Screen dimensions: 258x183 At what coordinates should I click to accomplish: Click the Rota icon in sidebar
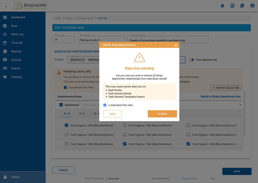point(5,26)
